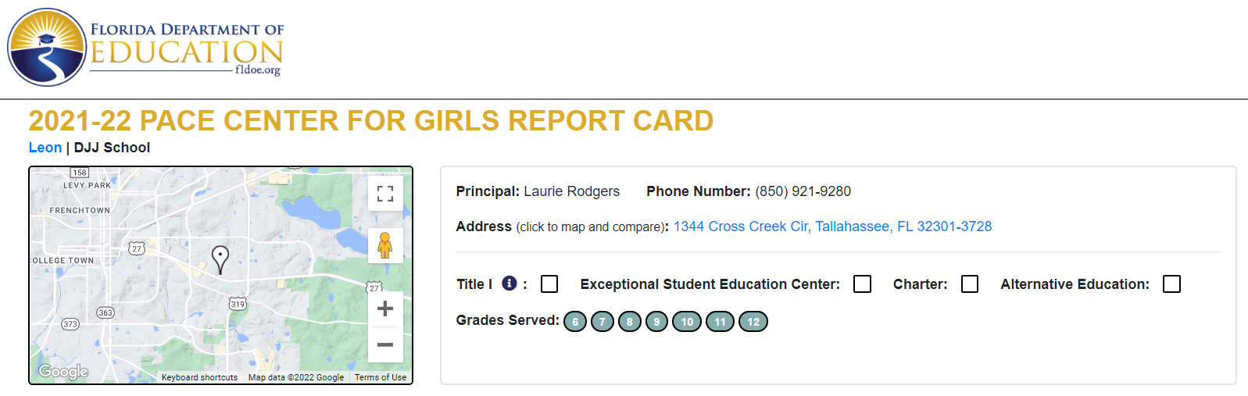Toggle the Title I checkbox

click(x=549, y=284)
